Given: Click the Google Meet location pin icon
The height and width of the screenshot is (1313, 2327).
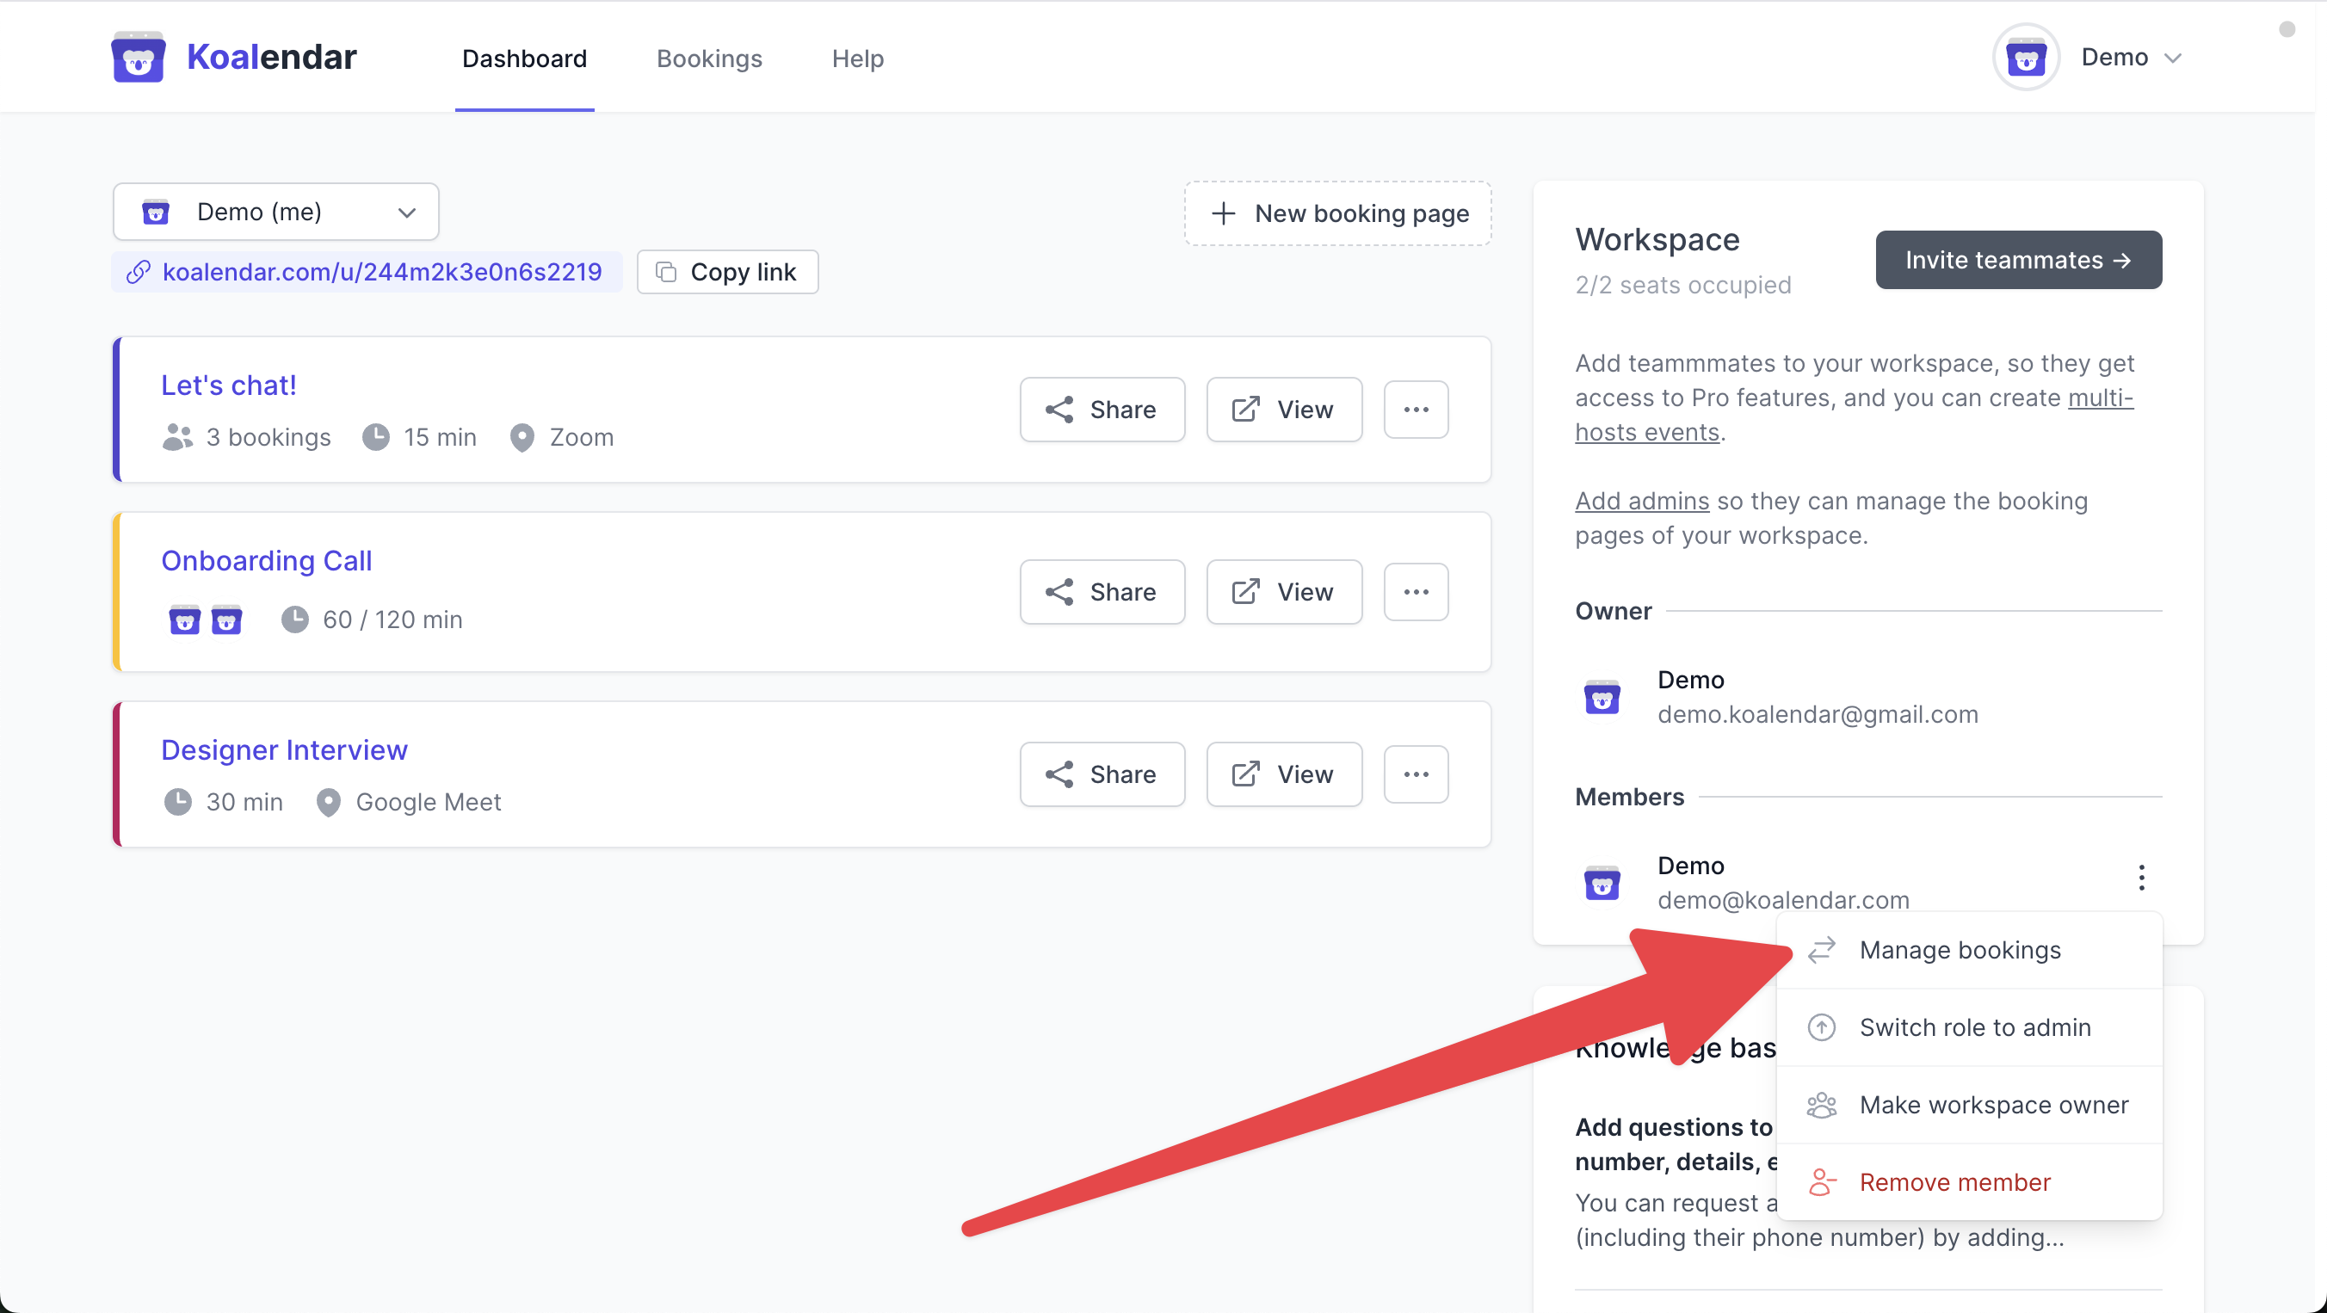Looking at the screenshot, I should pos(328,802).
